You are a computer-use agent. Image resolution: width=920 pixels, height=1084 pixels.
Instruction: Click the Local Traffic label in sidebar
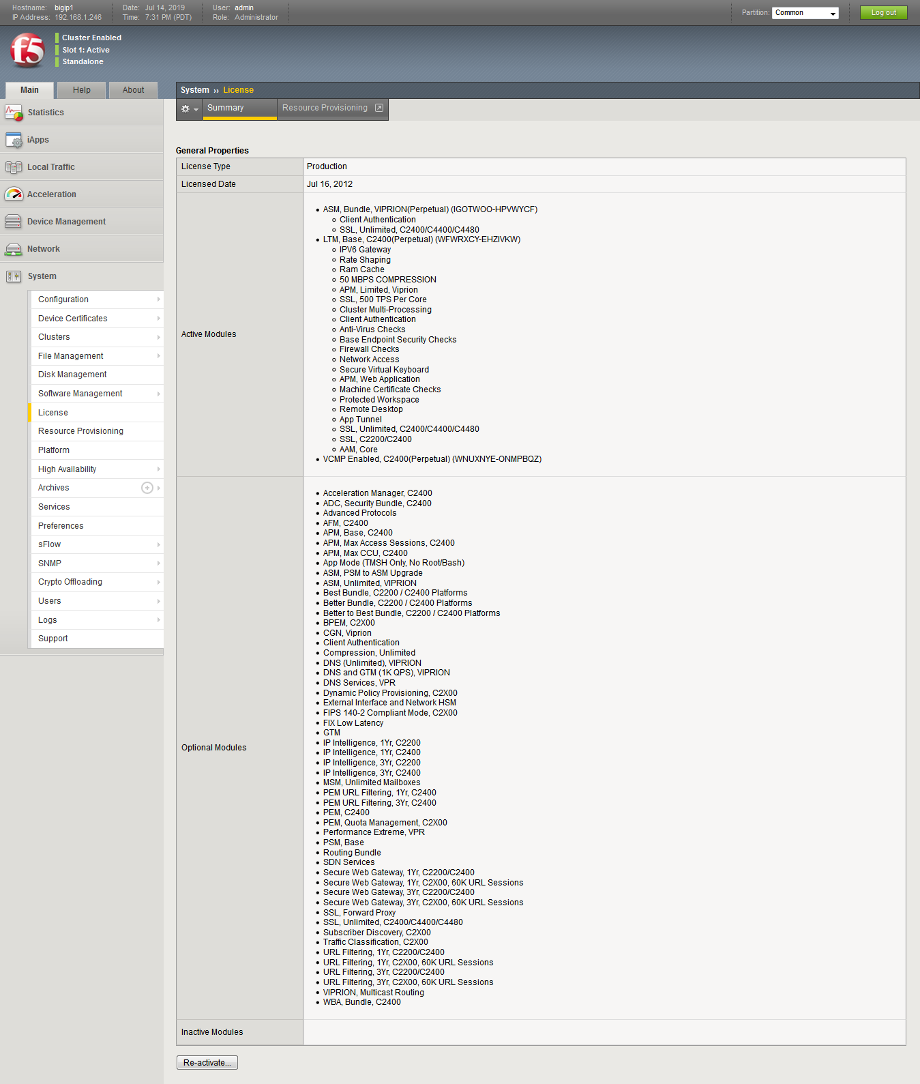coord(51,167)
